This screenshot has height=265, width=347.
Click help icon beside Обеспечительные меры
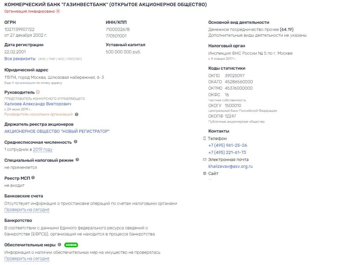tap(59, 245)
